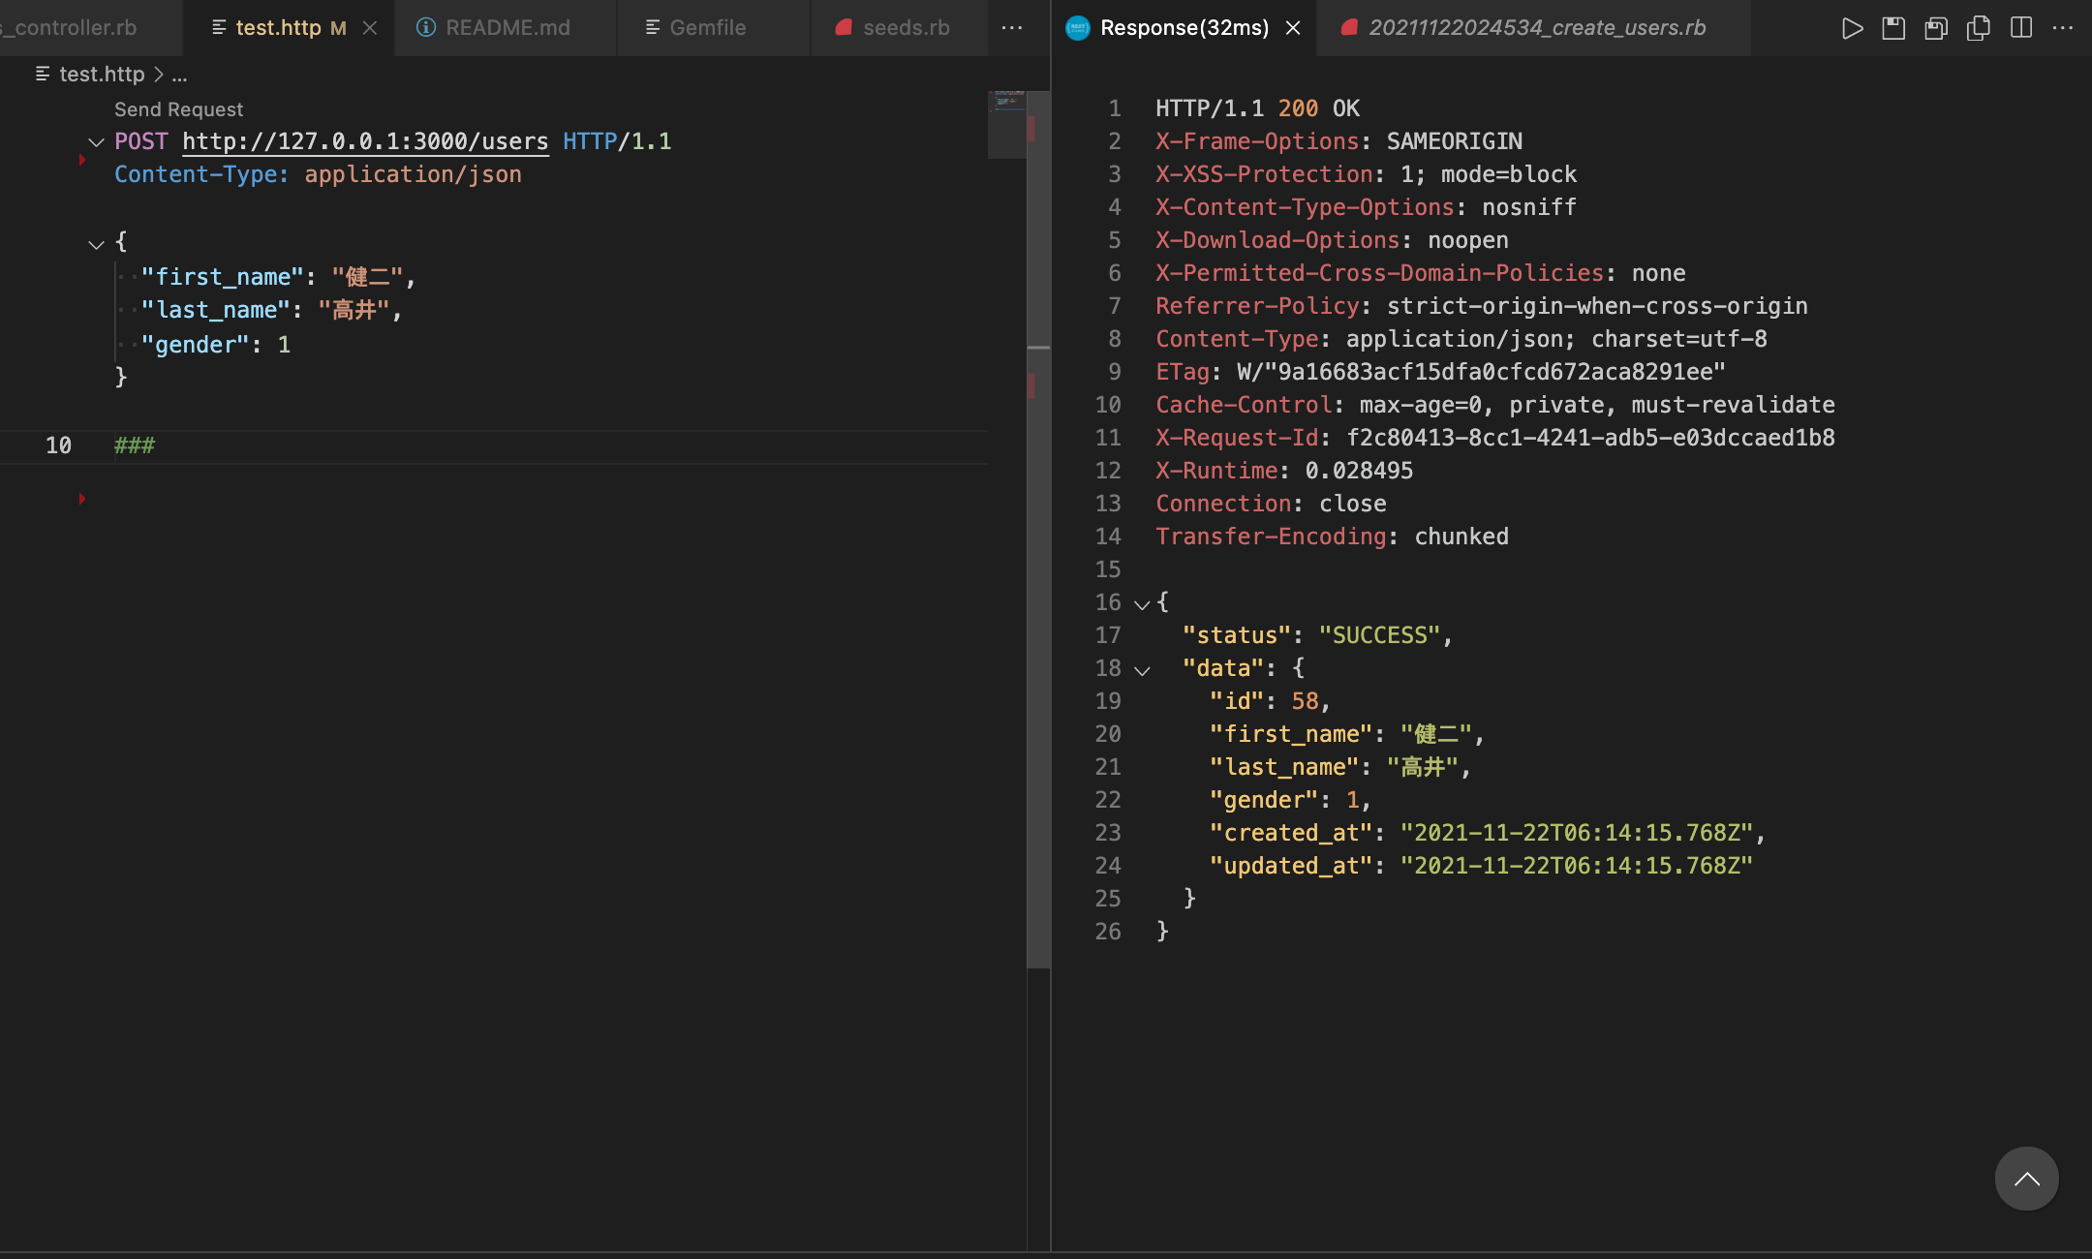Collapse the POST request fold chevron
The height and width of the screenshot is (1259, 2092).
(x=96, y=142)
